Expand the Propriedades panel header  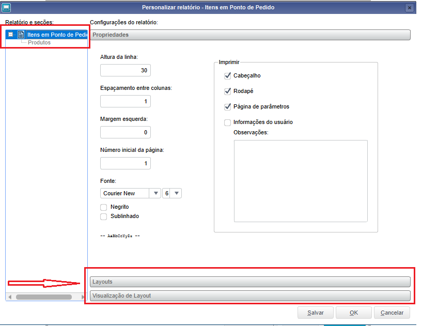point(250,35)
